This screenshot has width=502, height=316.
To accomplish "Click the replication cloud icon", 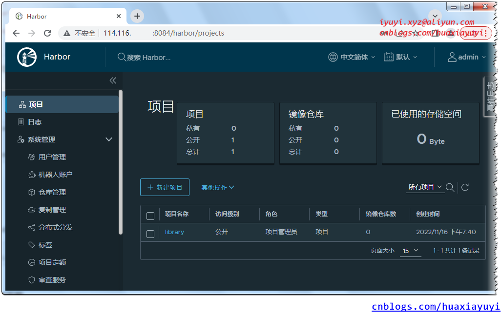I will 31,210.
